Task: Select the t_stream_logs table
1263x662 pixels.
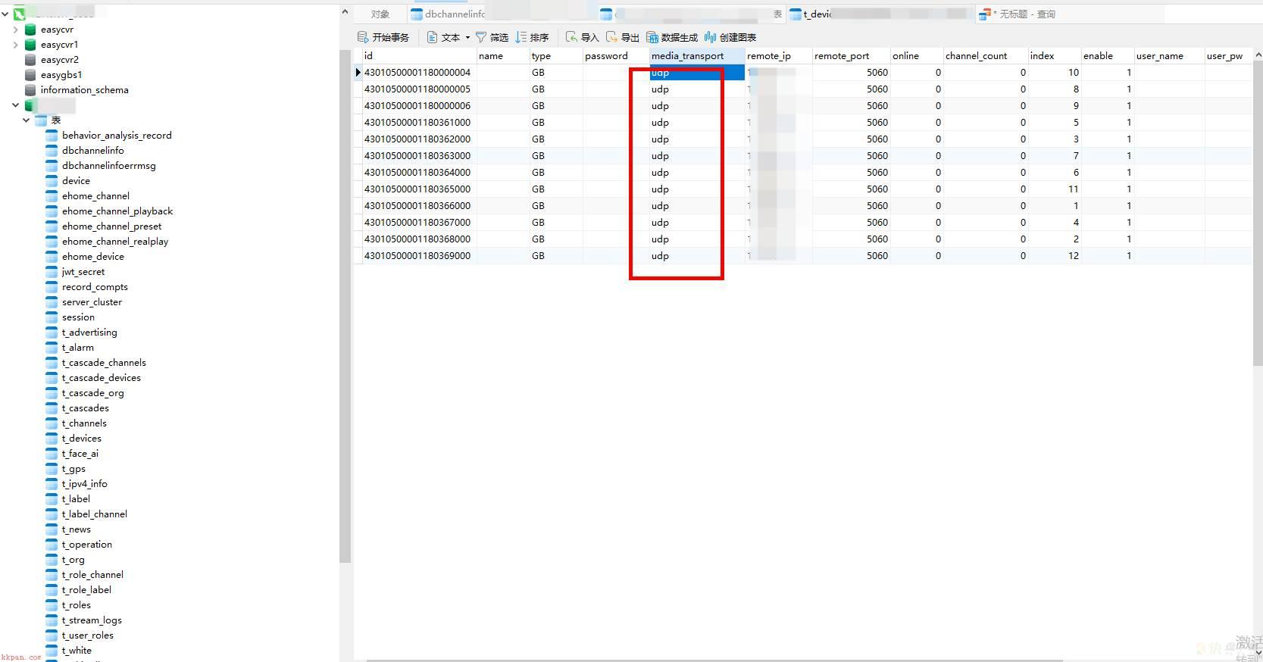Action: click(92, 620)
